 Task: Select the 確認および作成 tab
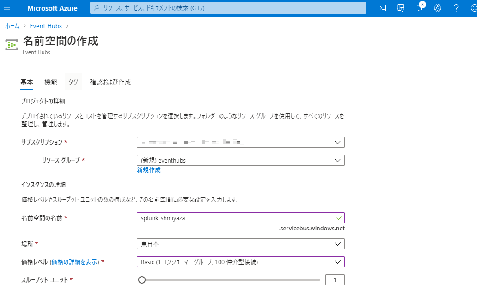coord(111,82)
